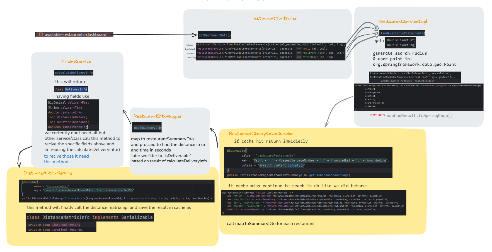
Task: Click the RestaurantServiceImpl heading
Action: point(403,21)
